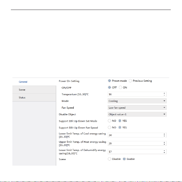Set ON/OFF to OFF
This screenshot has height=182, width=182.
pos(109,87)
